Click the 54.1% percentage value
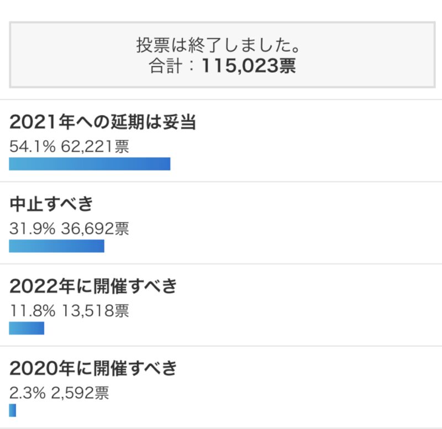Viewport: 442px width, 429px height. 32,146
